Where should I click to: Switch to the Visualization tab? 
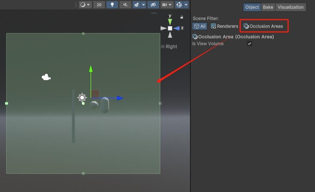tap(291, 7)
